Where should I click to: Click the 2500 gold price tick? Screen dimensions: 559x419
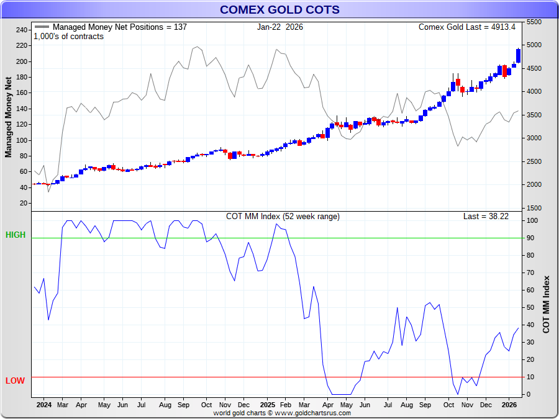(534, 162)
